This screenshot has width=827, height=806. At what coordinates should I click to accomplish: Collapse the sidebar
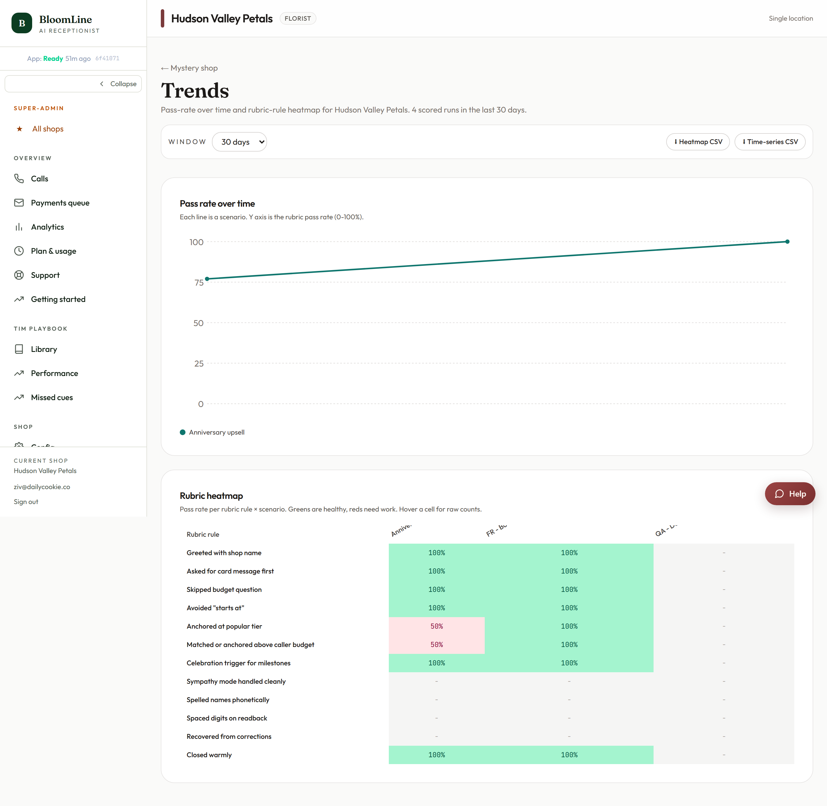point(73,84)
